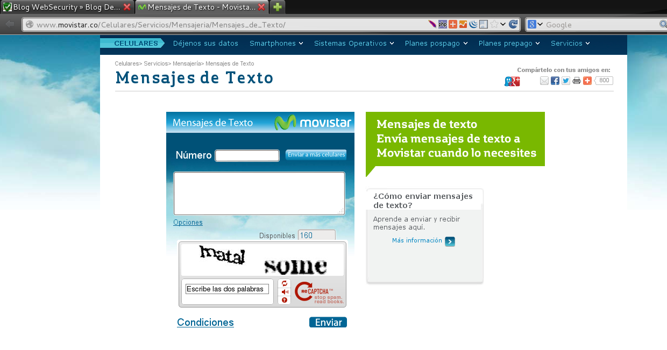Follow the Más información link

point(417,241)
